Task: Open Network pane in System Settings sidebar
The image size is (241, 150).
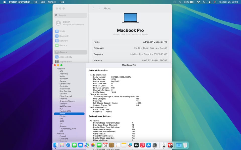Action: click(71, 41)
